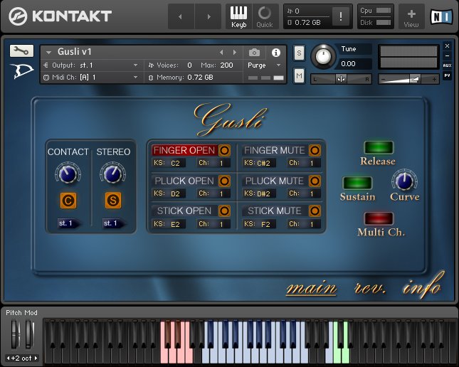Select the PLUCK OPEN articulation

tap(184, 181)
